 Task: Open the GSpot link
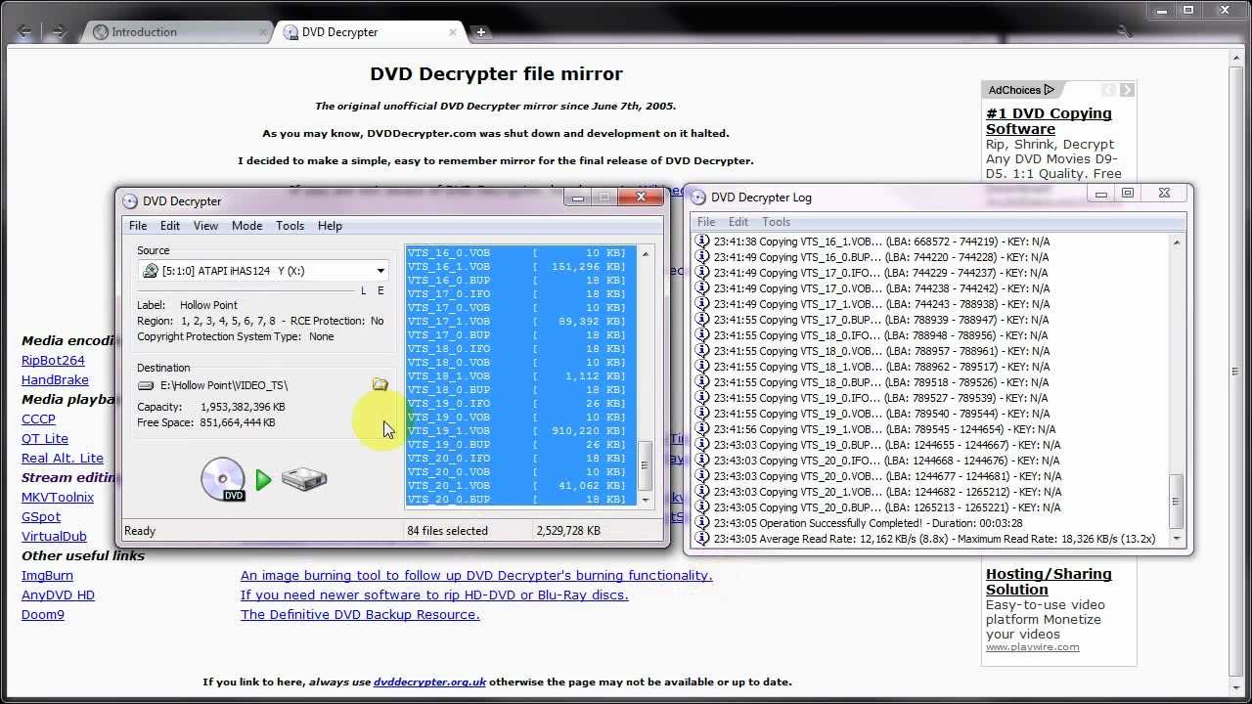point(41,517)
